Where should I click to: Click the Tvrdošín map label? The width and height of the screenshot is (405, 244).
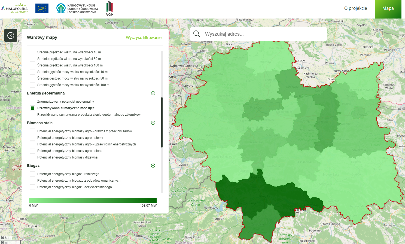[x=218, y=219]
